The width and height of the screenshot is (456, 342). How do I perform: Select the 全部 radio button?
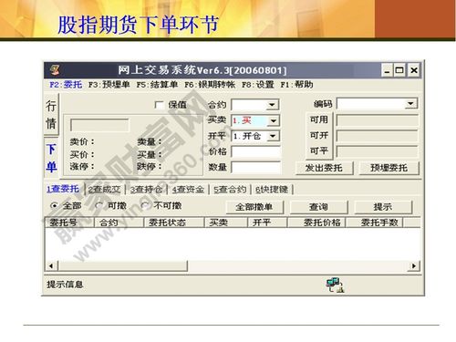54,206
